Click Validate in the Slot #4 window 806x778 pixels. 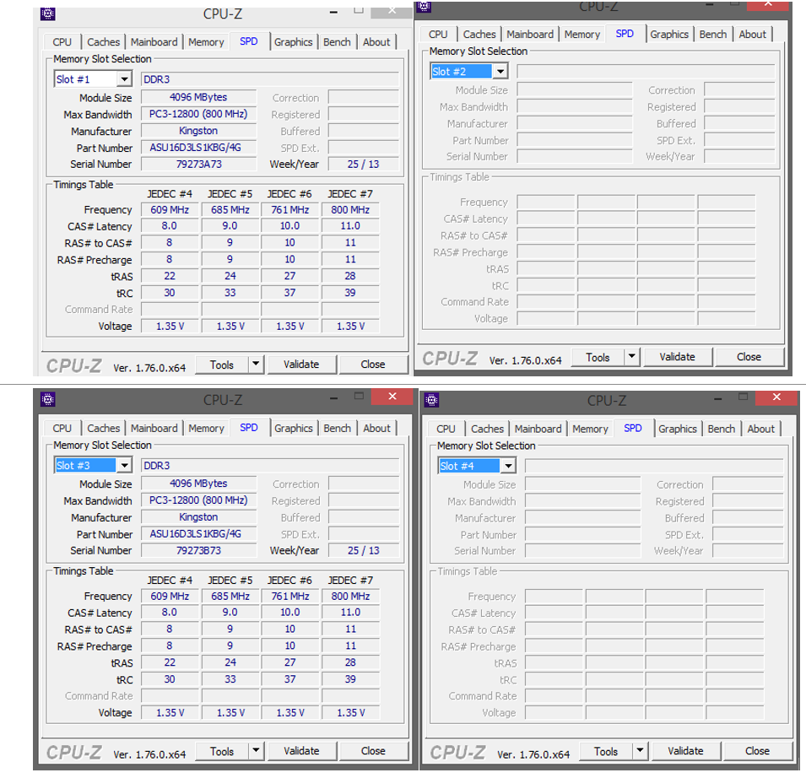click(x=685, y=751)
